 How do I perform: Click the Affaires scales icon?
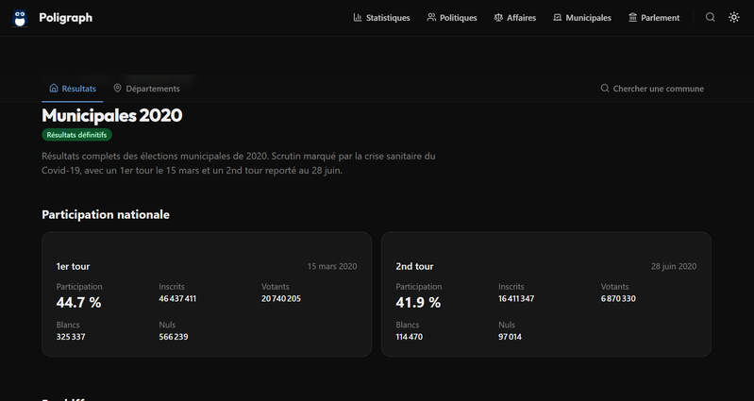click(x=498, y=17)
